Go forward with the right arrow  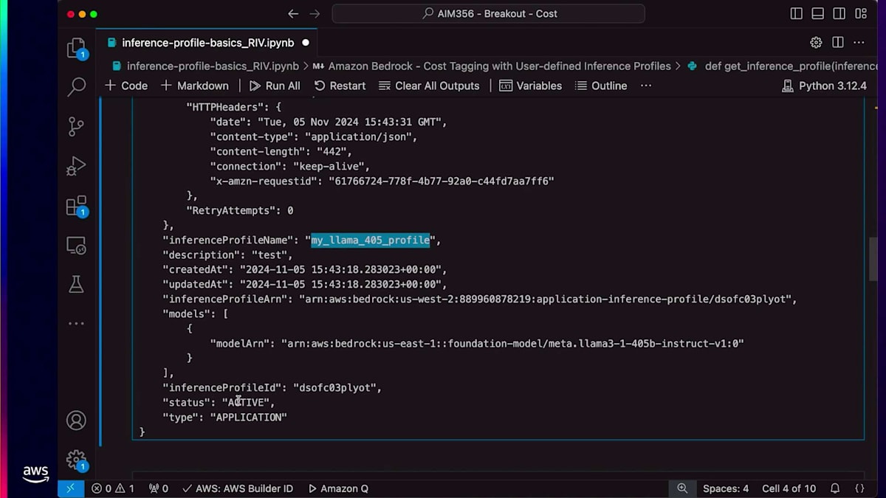coord(315,14)
